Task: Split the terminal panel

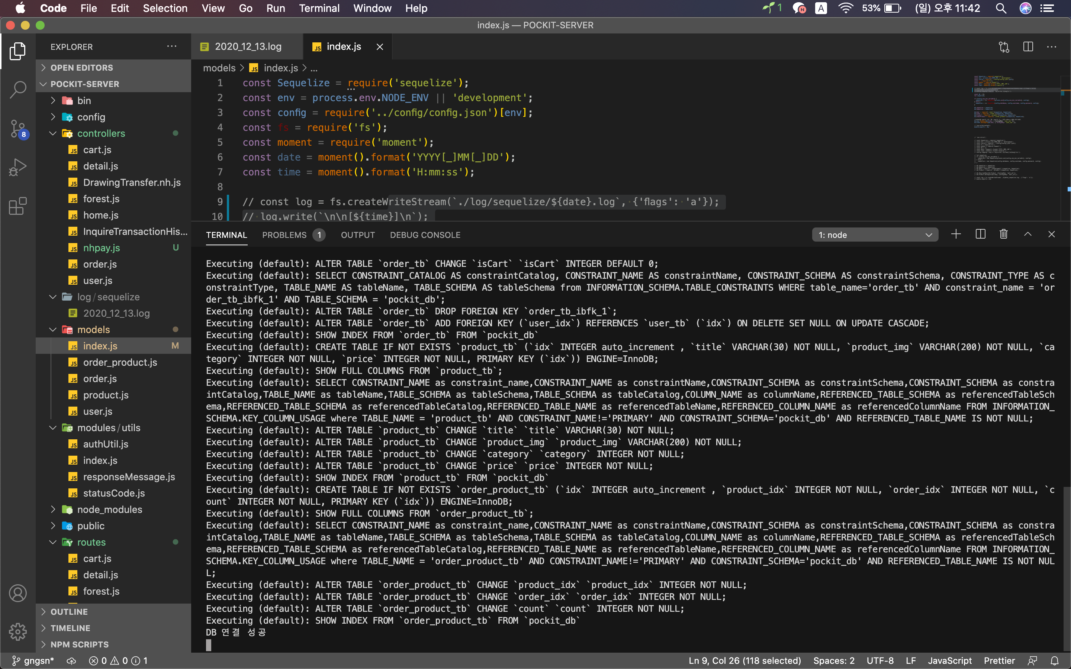Action: point(980,235)
